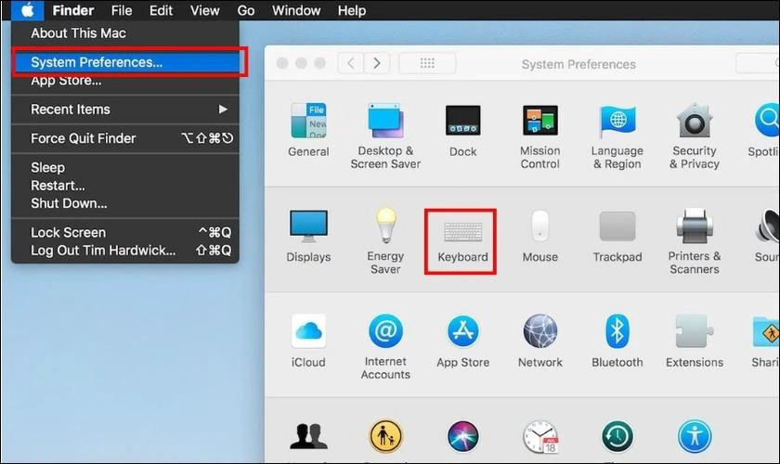780x464 pixels.
Task: Open the Accessibility icon
Action: (x=695, y=437)
